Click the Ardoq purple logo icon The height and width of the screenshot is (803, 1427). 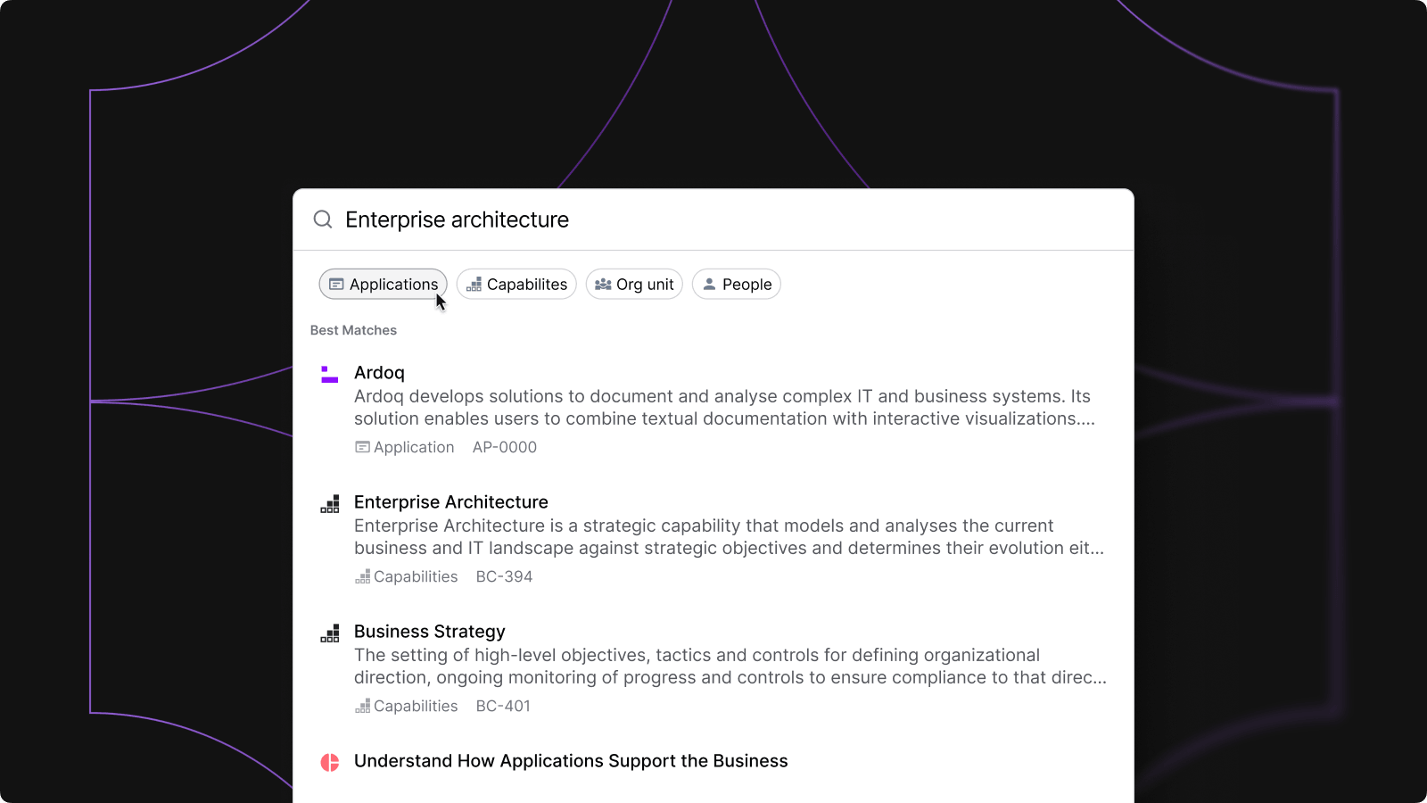click(x=330, y=375)
